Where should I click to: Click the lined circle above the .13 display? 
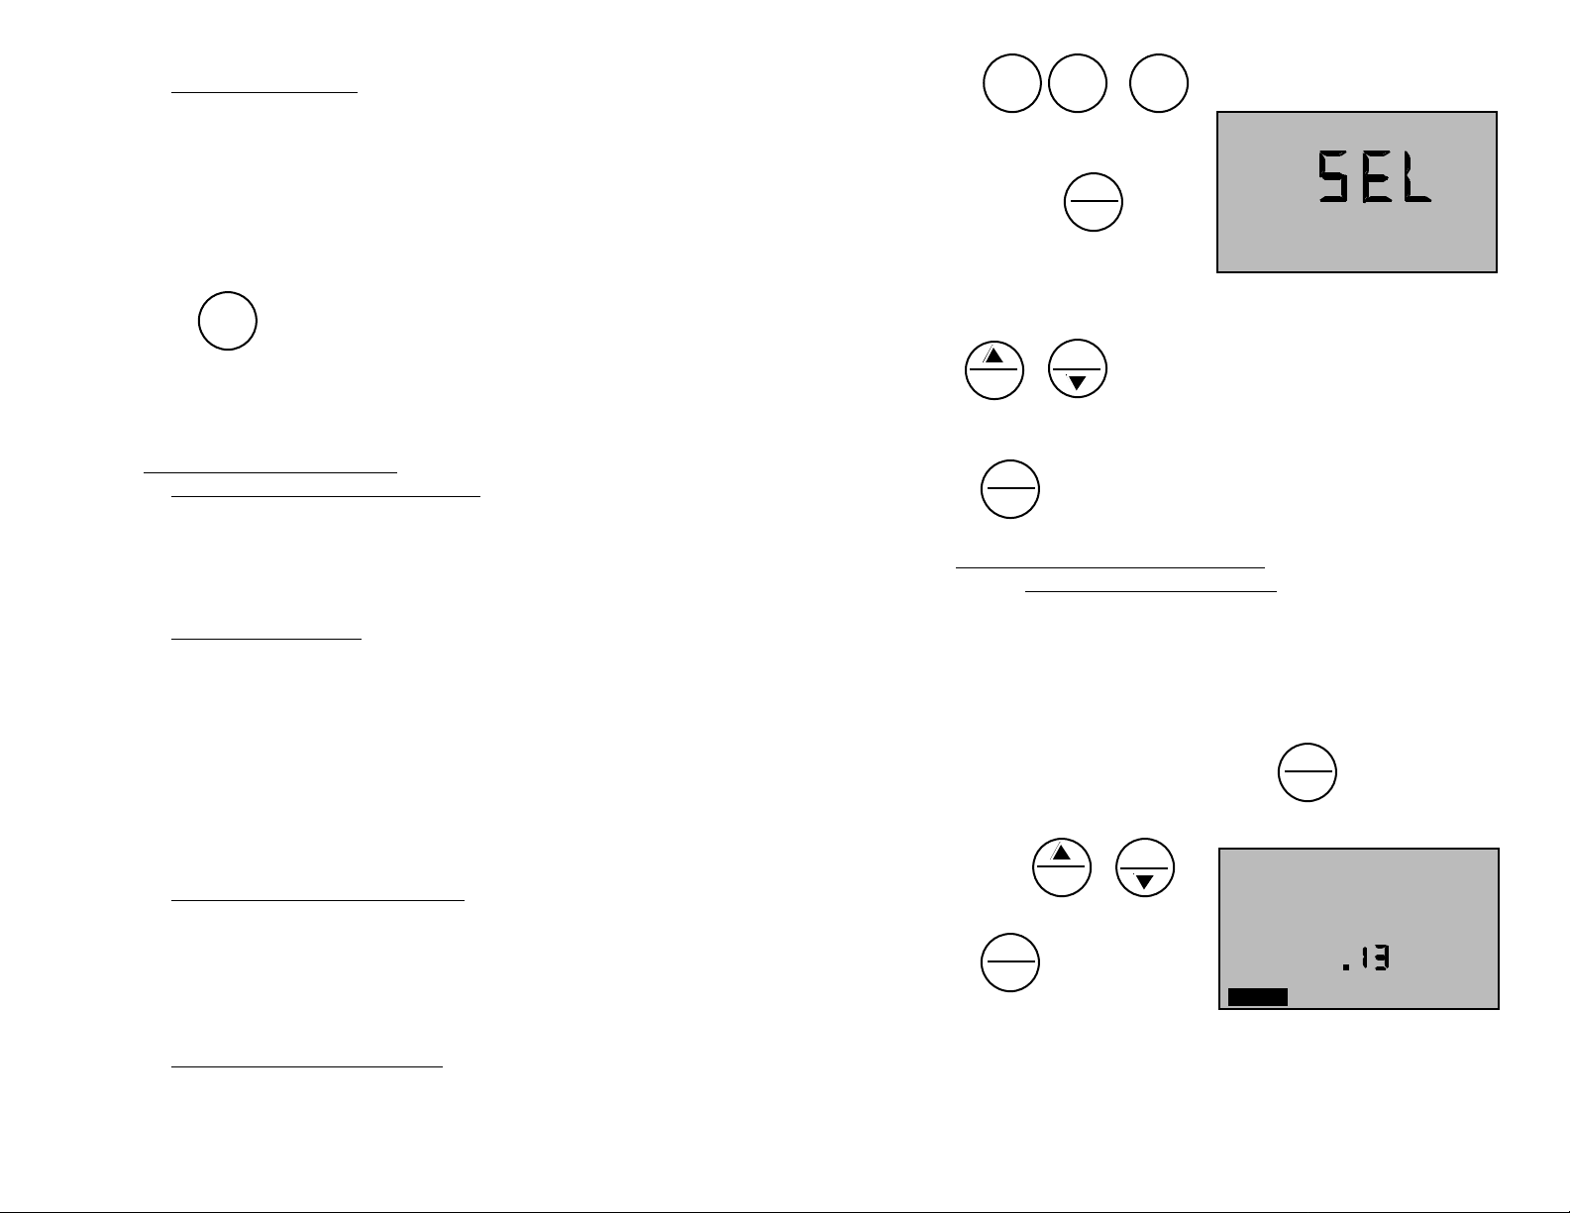(1308, 772)
